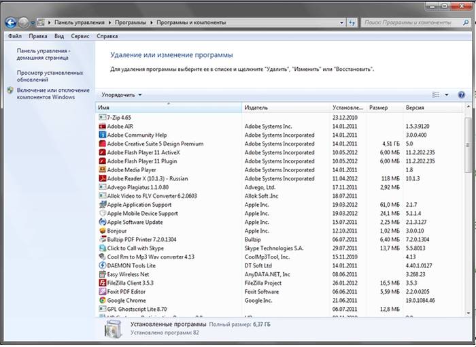Click the DAEMON Tools Lite icon
The width and height of the screenshot is (476, 347).
[102, 265]
